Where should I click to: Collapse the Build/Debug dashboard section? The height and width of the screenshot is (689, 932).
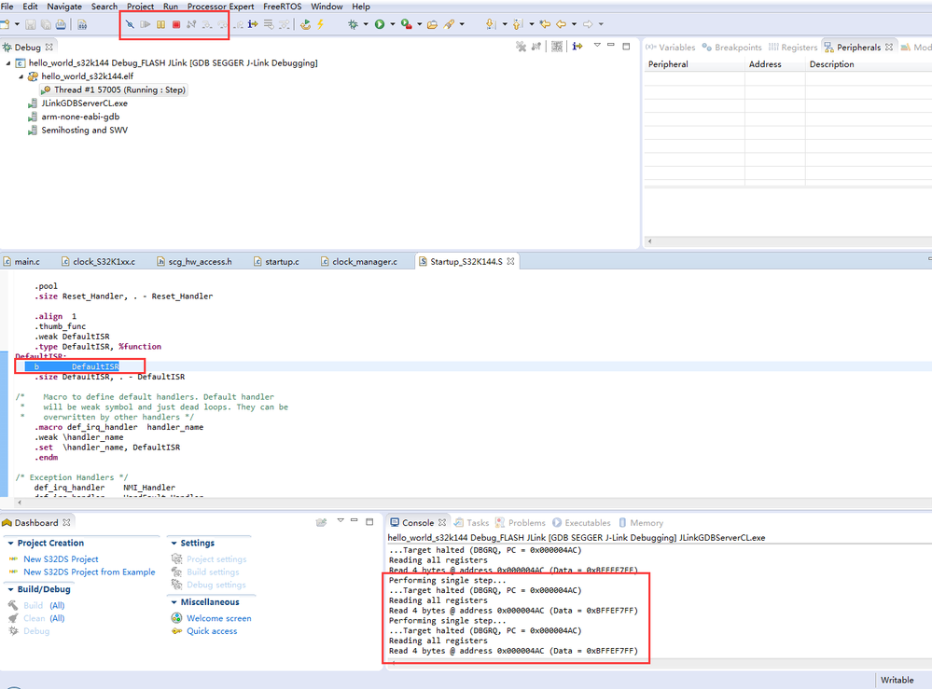(10, 589)
